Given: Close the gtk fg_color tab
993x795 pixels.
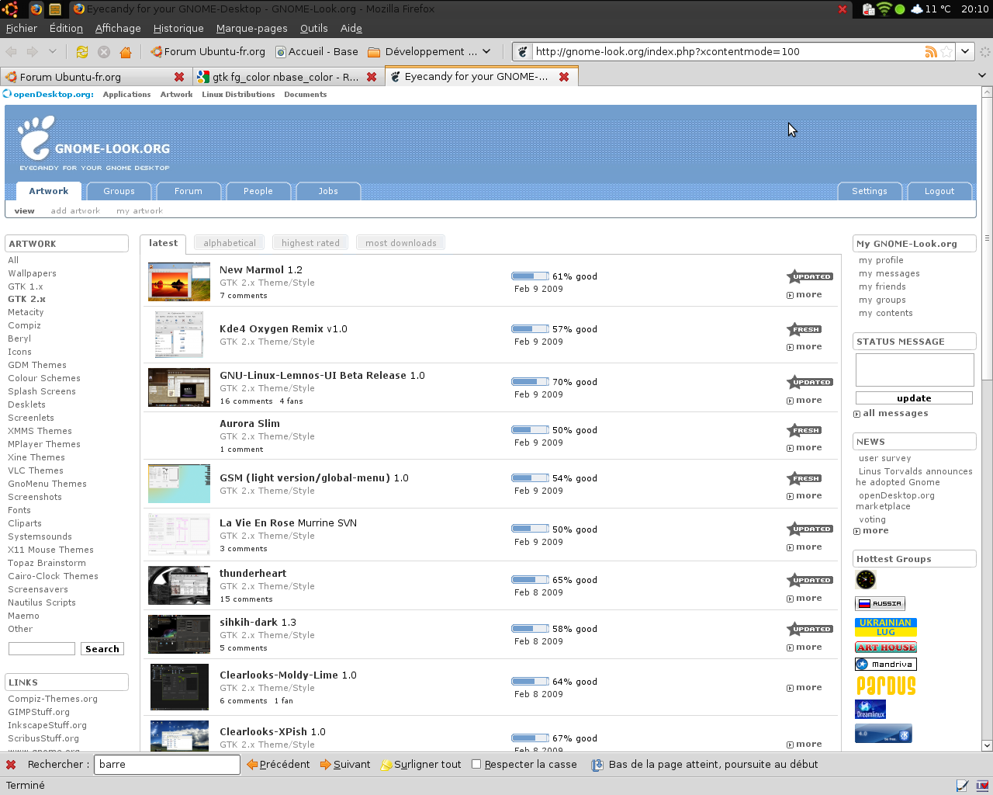Looking at the screenshot, I should (x=372, y=77).
